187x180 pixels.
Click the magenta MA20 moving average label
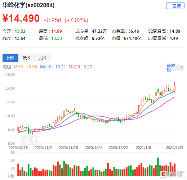click(80, 67)
